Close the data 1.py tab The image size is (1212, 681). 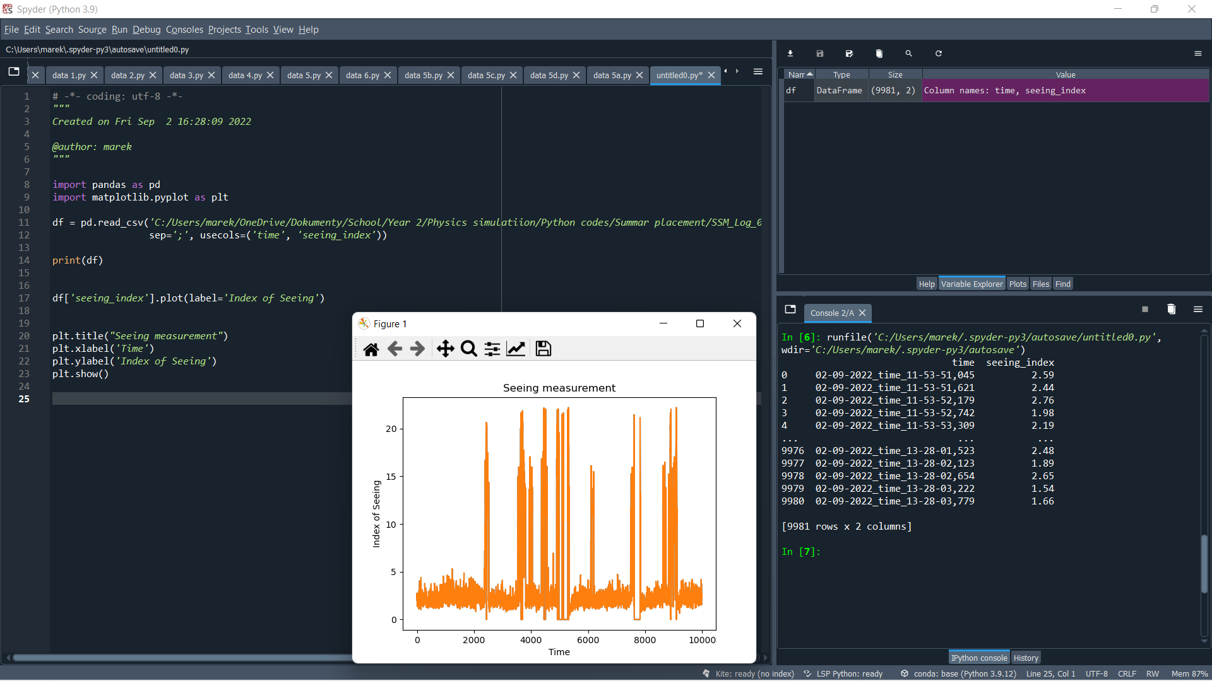94,75
